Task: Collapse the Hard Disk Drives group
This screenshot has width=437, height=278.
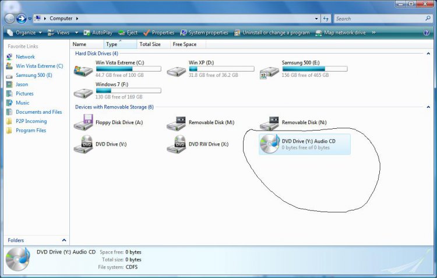Action: 428,53
